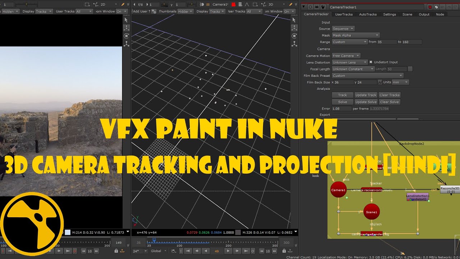Click the light blue color swatch in left viewer info bar

tap(68, 232)
